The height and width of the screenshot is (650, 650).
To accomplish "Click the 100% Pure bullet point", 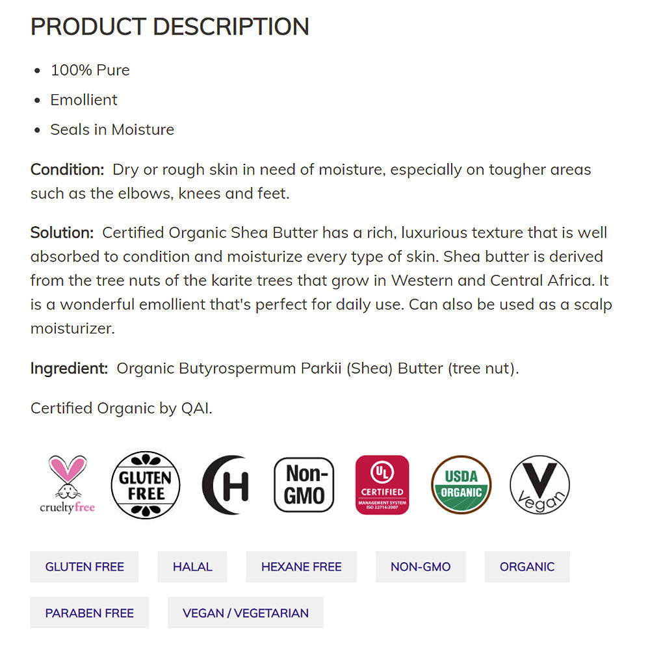I will pos(90,70).
